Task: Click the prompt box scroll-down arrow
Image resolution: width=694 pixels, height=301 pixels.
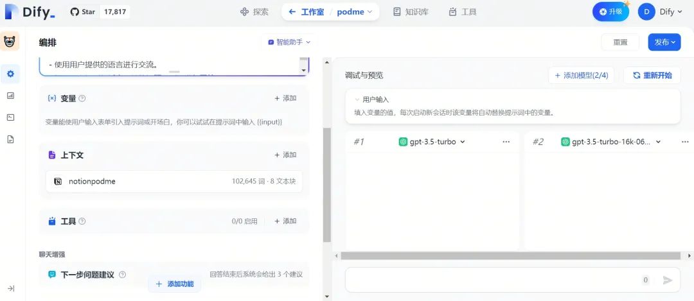Action: point(303,71)
